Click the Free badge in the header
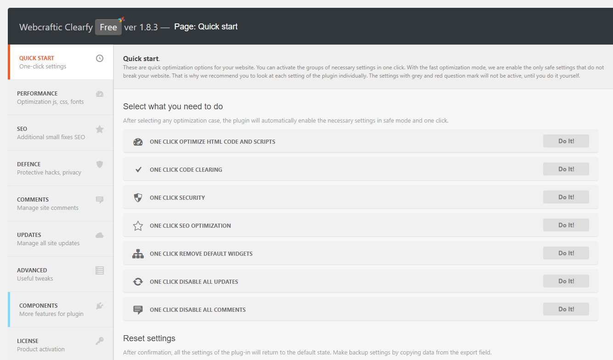This screenshot has height=360, width=613. click(x=108, y=27)
